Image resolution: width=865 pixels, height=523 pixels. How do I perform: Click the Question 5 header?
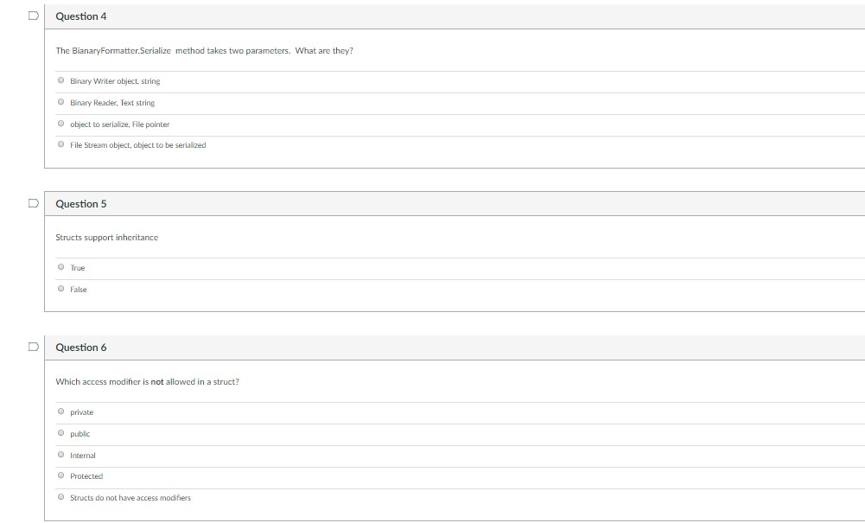click(81, 203)
